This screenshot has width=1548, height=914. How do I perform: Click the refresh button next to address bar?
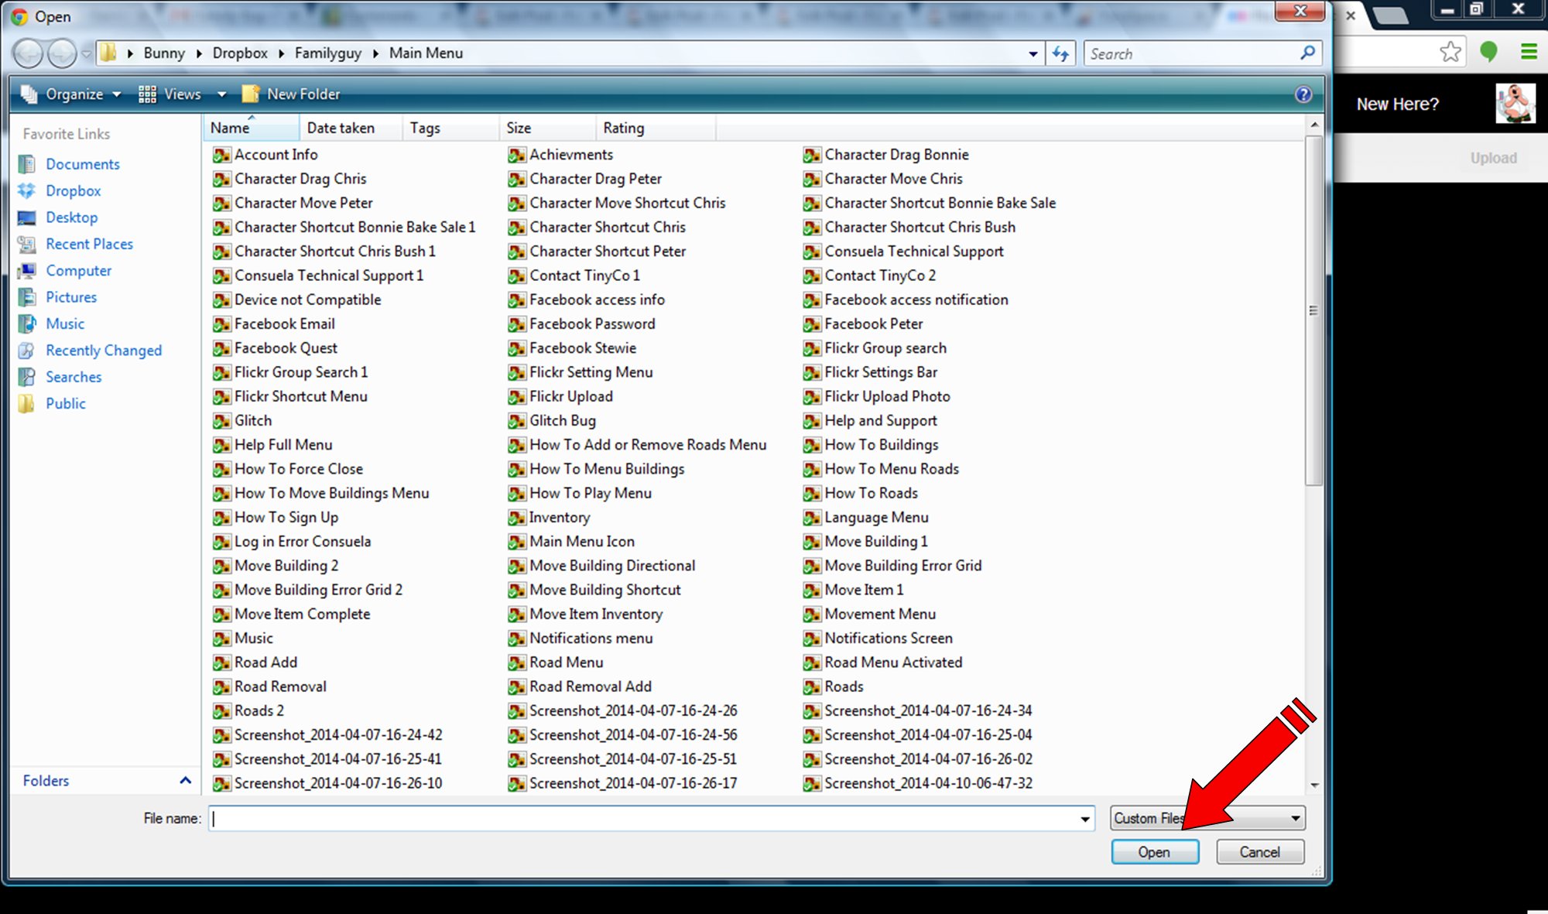[1060, 53]
